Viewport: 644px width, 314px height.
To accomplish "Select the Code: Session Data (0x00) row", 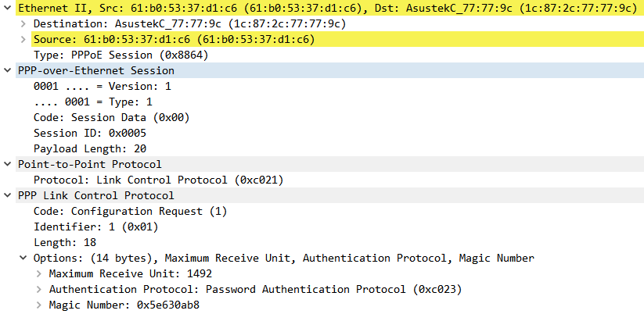I will [x=111, y=117].
